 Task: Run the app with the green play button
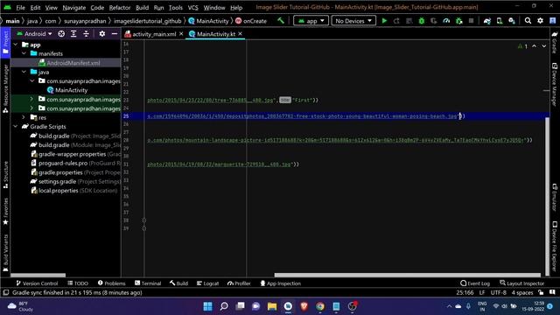[x=384, y=21]
